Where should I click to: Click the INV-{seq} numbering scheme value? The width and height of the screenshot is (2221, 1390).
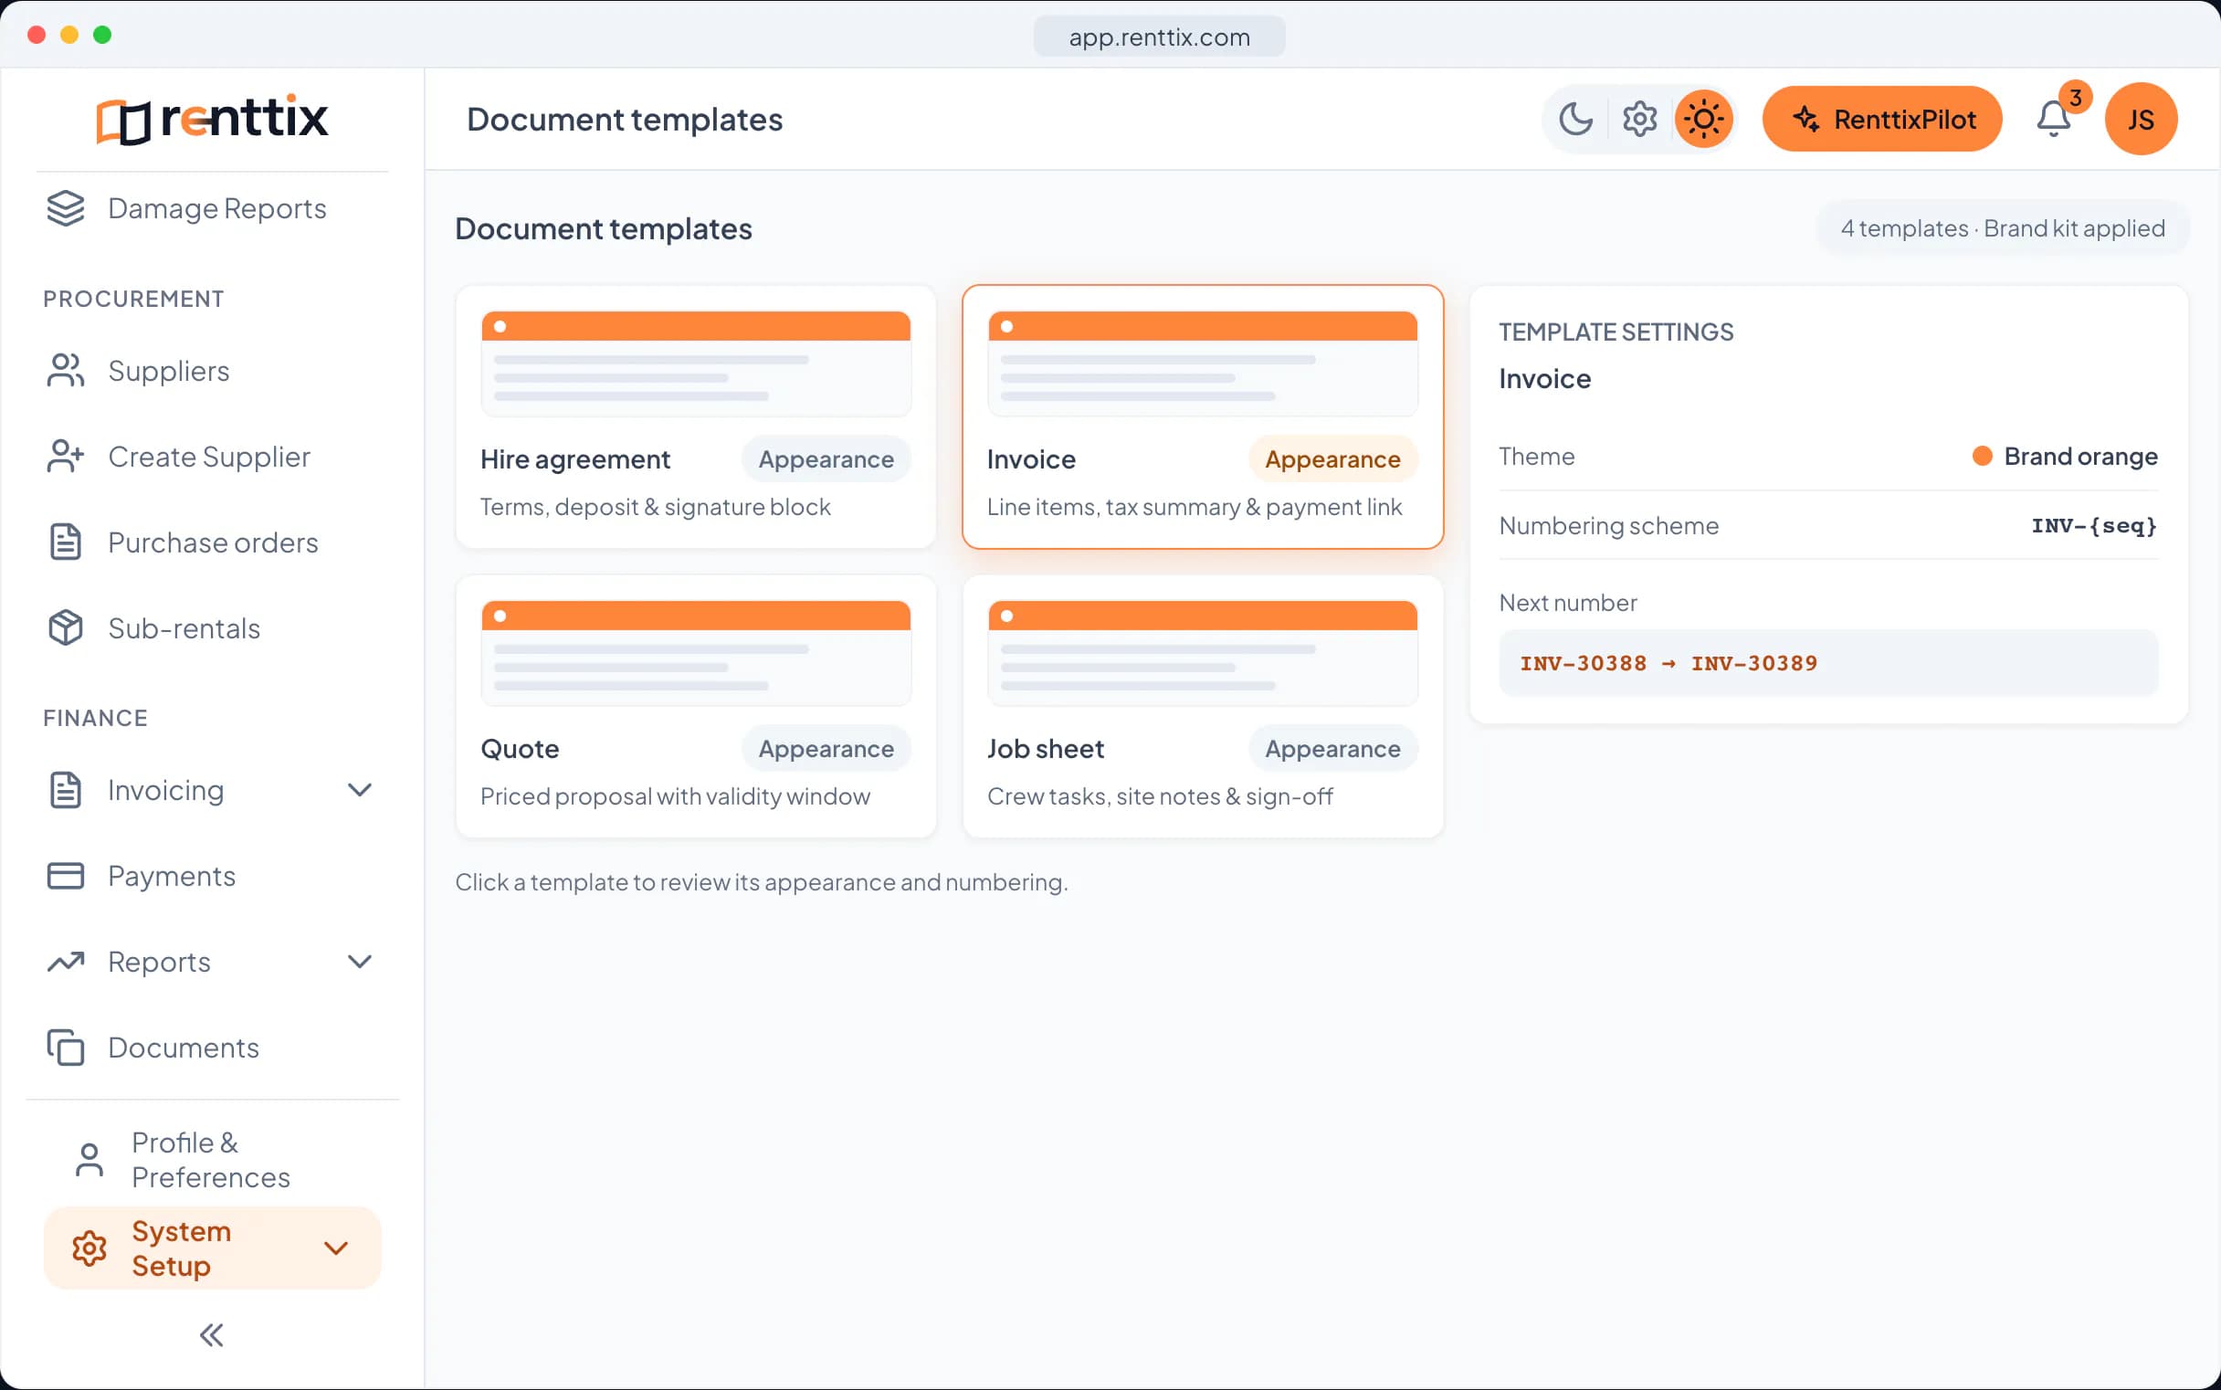2093,526
